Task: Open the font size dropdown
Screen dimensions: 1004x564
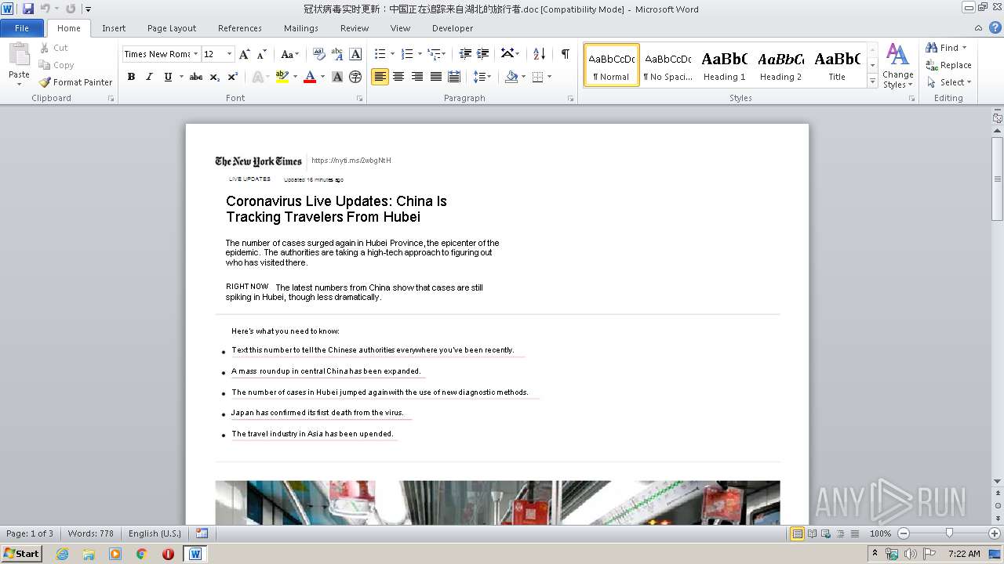Action: tap(230, 54)
